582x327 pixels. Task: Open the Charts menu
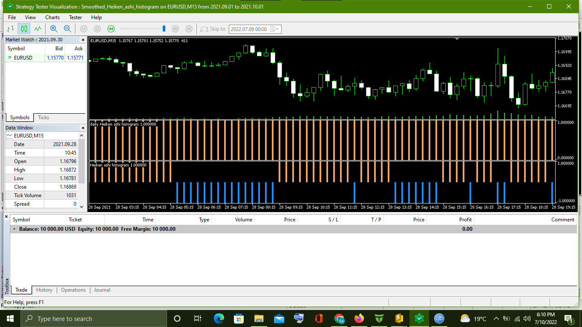pyautogui.click(x=52, y=17)
